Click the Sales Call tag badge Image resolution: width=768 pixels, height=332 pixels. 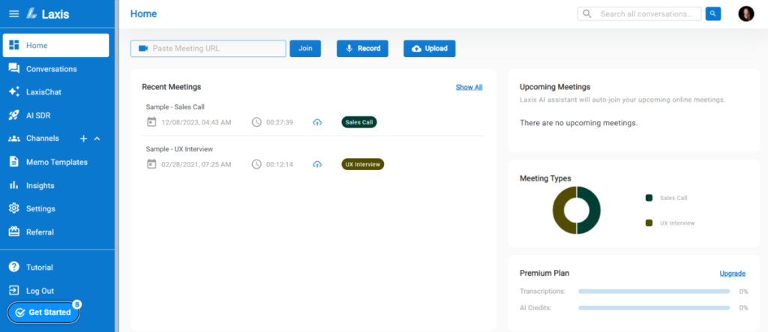[x=359, y=122]
